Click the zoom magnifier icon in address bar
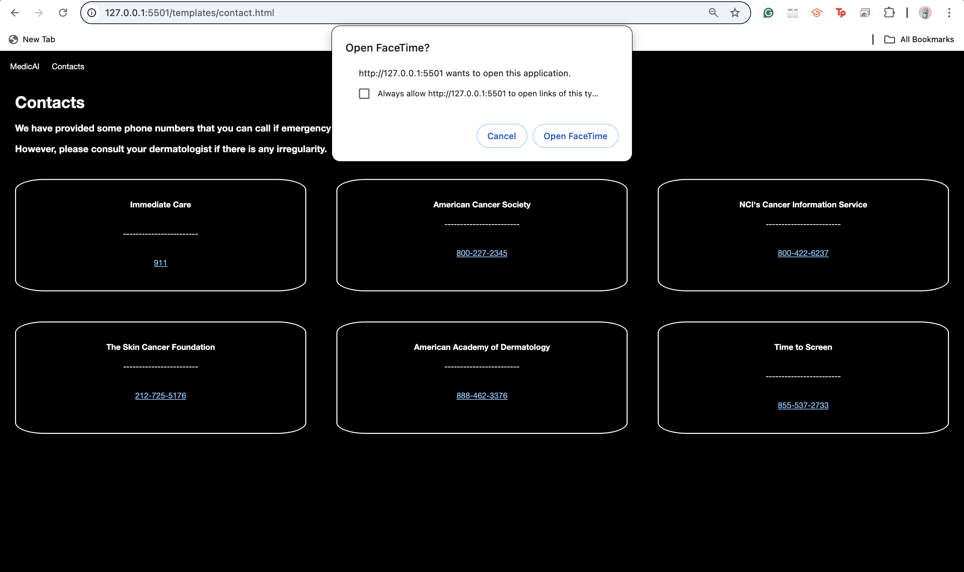 pyautogui.click(x=713, y=13)
